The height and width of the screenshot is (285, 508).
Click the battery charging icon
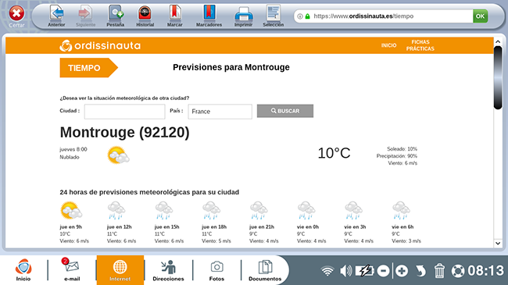click(364, 271)
